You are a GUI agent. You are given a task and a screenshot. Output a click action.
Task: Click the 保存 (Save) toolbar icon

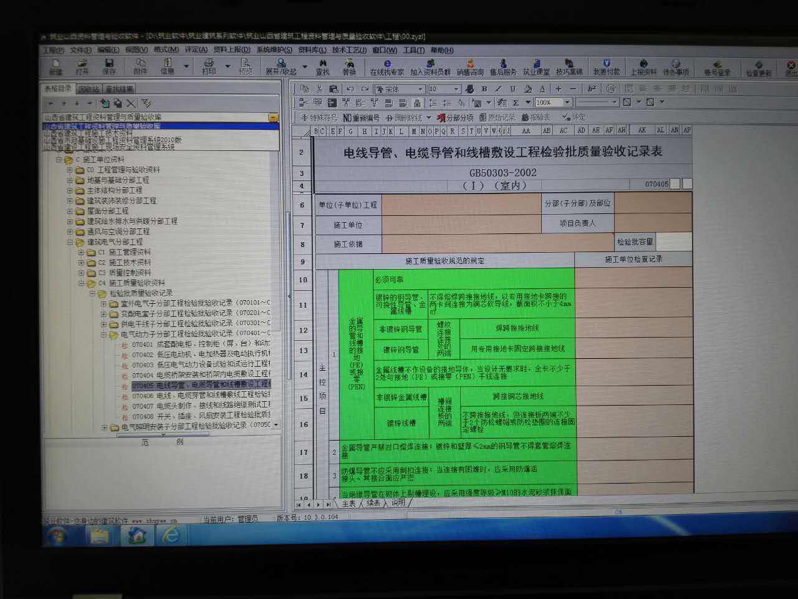coord(109,66)
